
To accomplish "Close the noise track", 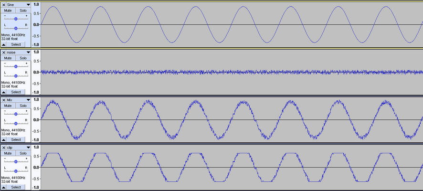I will click(x=4, y=53).
